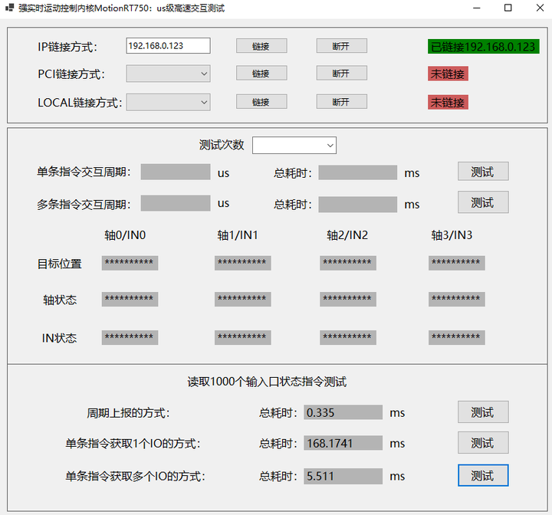Image resolution: width=552 pixels, height=515 pixels.
Task: Click the application icon in the title bar
Action: [x=9, y=8]
